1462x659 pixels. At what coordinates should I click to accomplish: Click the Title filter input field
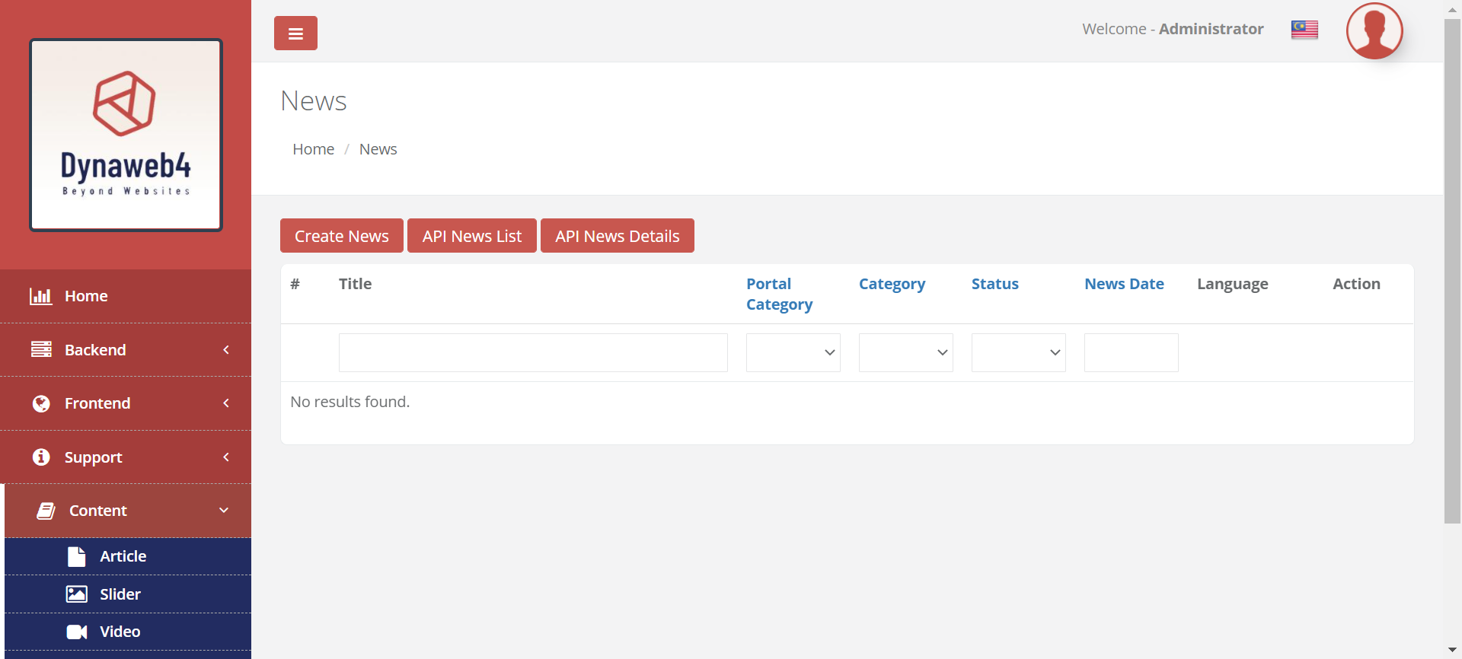coord(533,352)
